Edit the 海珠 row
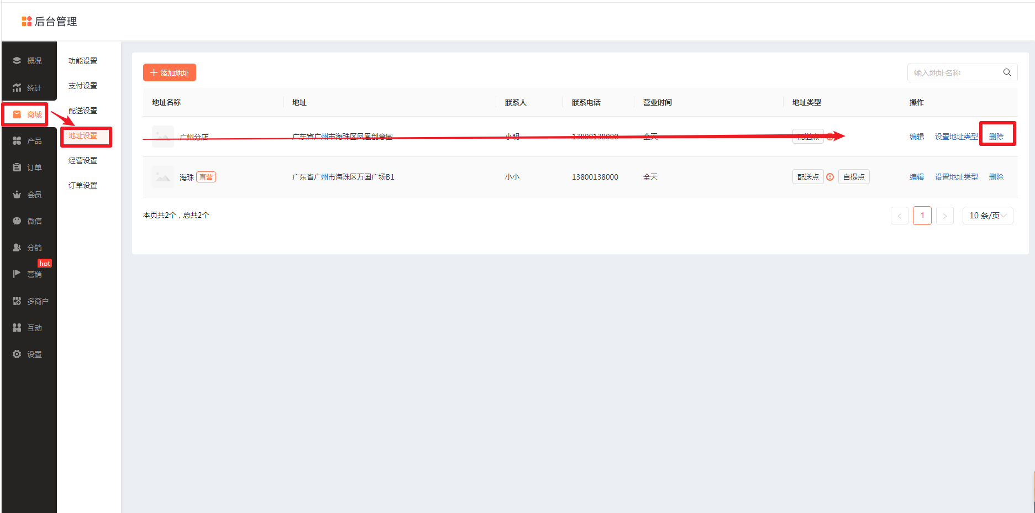 917,177
